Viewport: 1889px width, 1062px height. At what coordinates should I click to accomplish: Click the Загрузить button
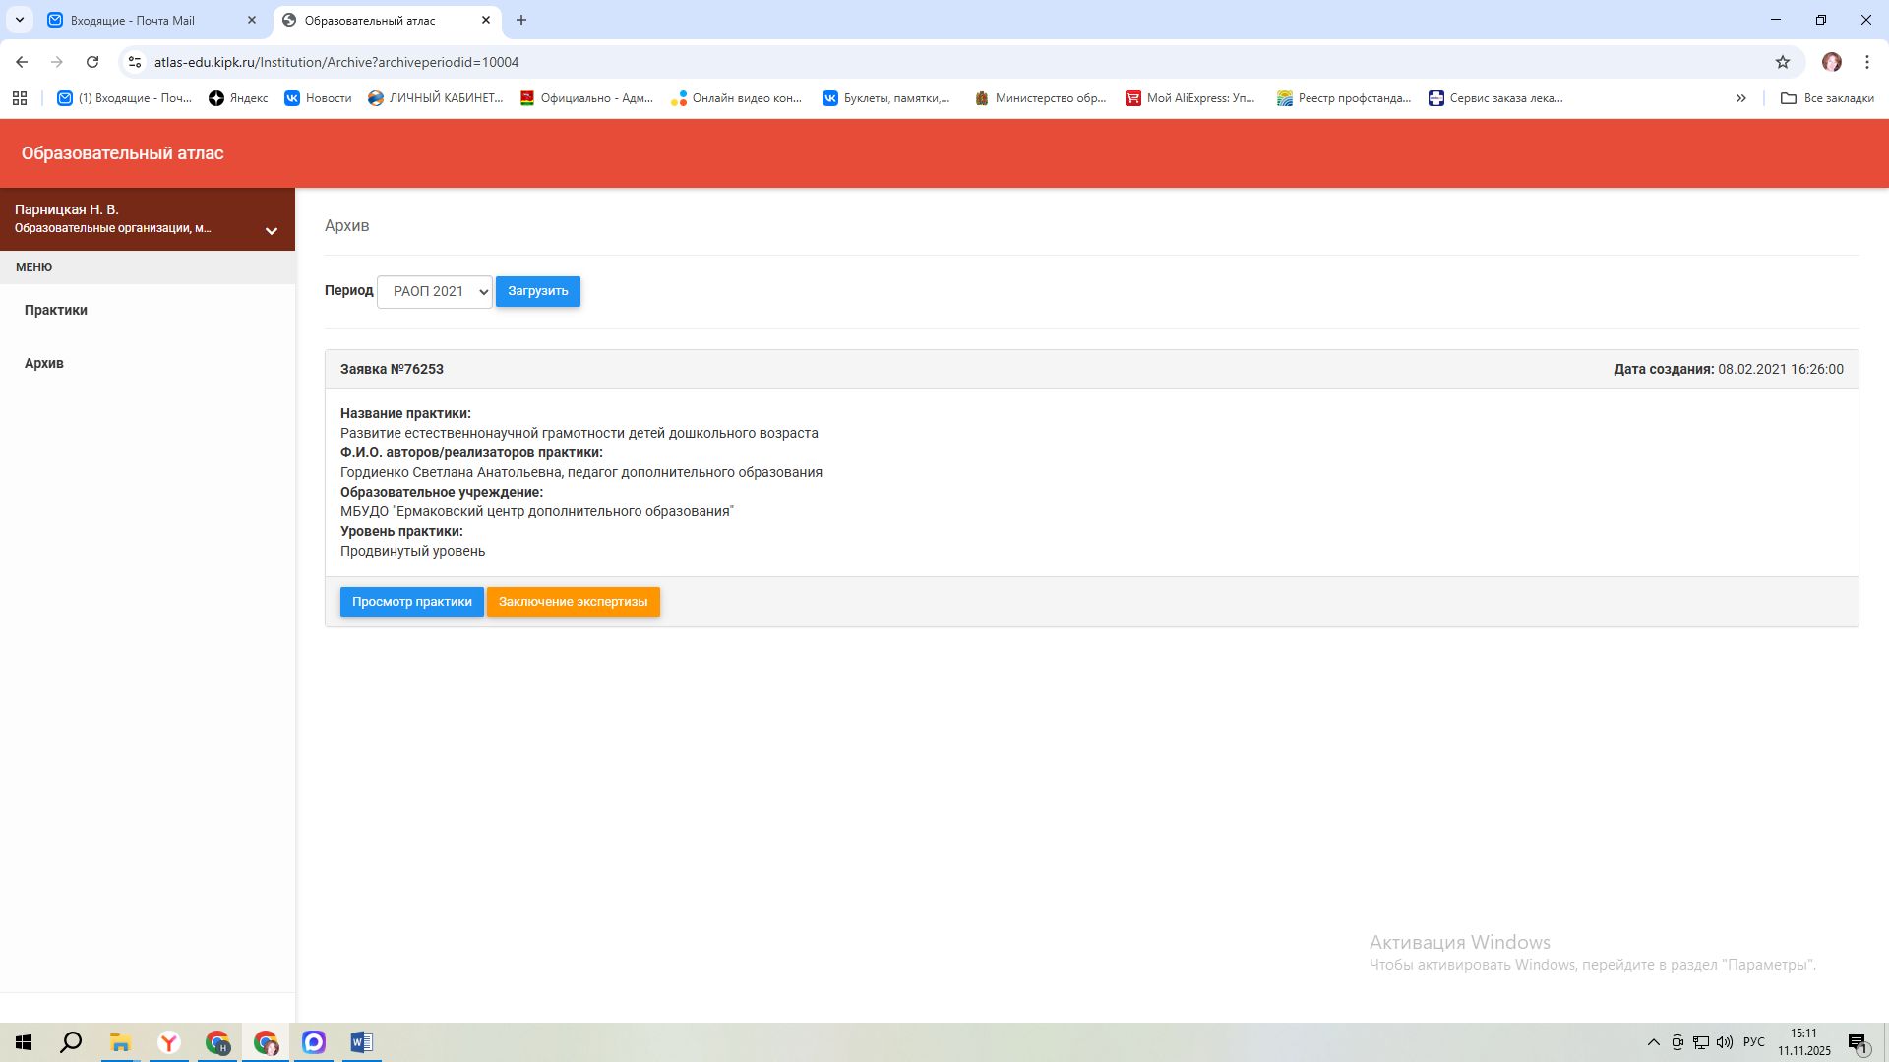click(x=537, y=291)
